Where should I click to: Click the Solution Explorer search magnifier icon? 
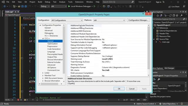(x=184, y=19)
